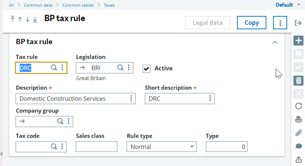Open Tax code field actions menu
The image size is (305, 166).
tap(62, 146)
